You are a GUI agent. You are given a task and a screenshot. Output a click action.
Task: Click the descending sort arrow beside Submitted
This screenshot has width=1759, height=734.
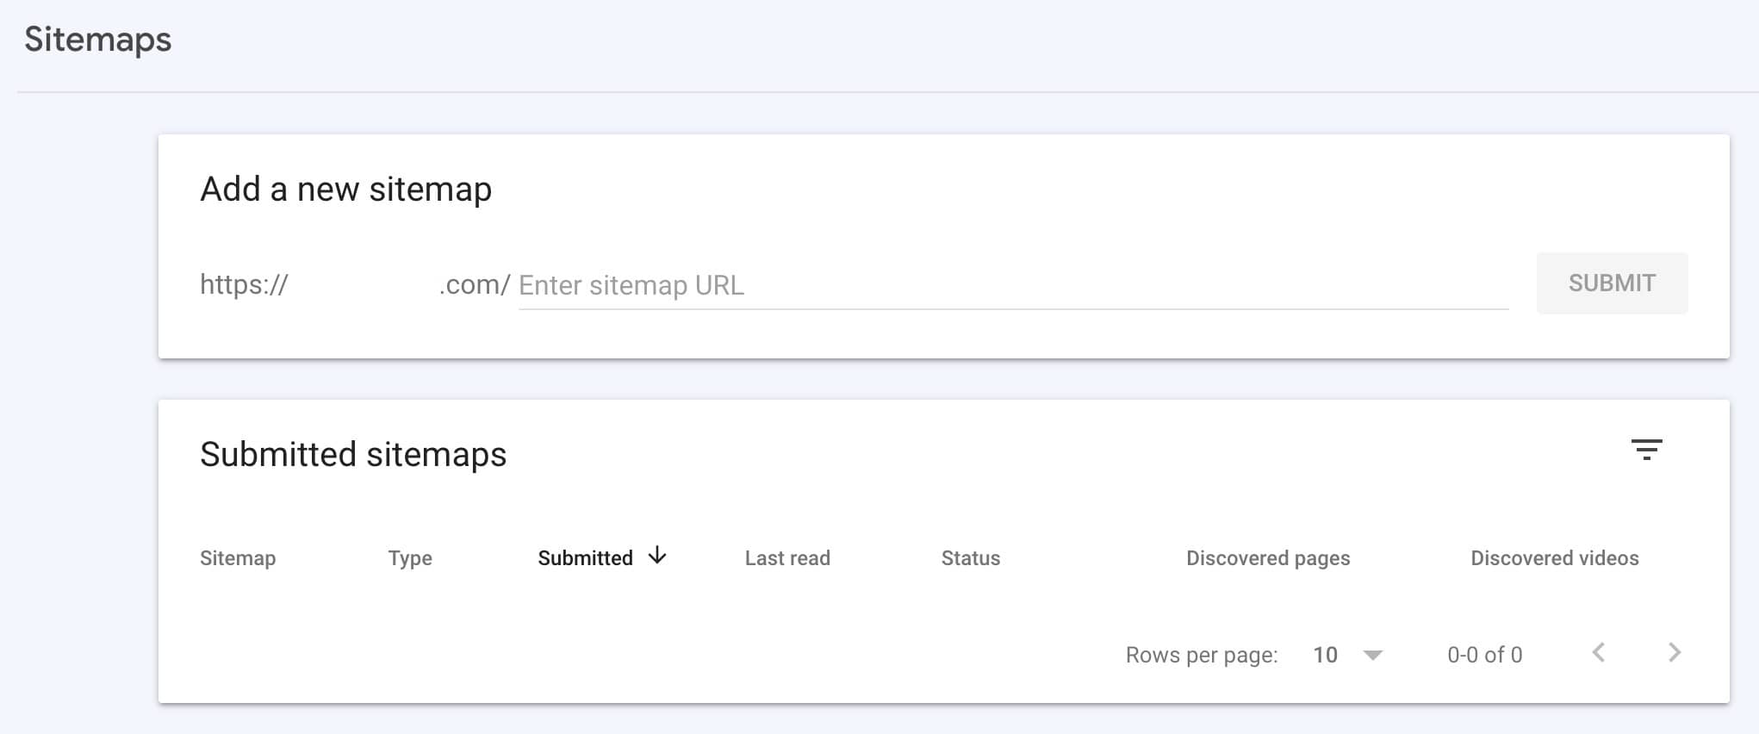(x=657, y=556)
